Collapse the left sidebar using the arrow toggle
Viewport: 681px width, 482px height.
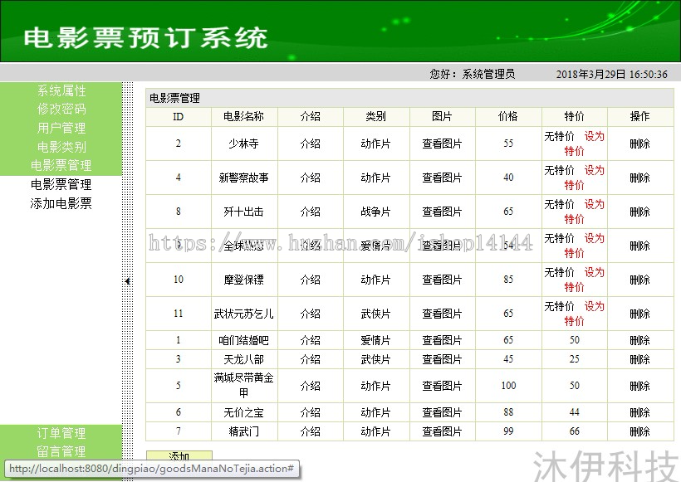pyautogui.click(x=126, y=282)
